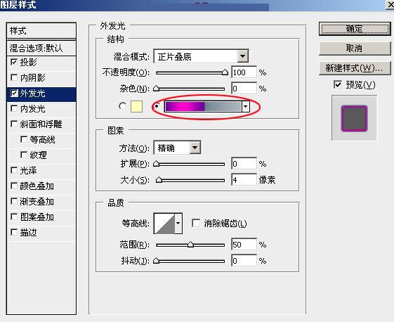Click the 大小 size field showing 4

click(x=244, y=180)
